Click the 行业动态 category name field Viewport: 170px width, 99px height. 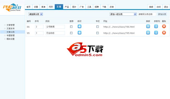coord(55,33)
